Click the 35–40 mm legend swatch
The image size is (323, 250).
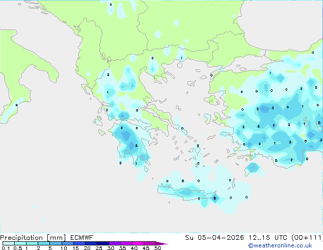126,243
